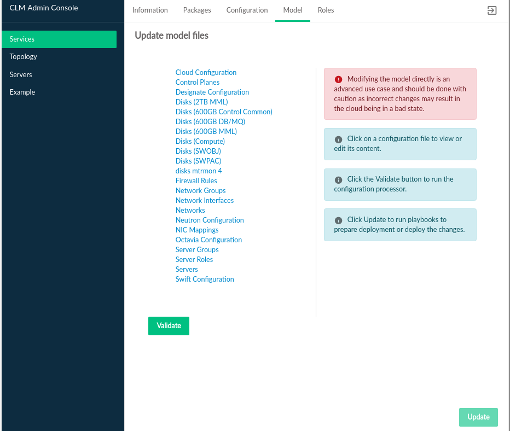Open the Firewall Rules file link
The width and height of the screenshot is (510, 431).
pos(196,181)
